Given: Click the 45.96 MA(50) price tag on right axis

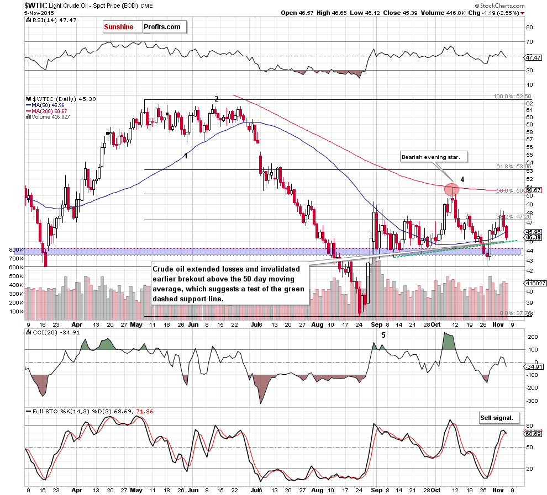Looking at the screenshot, I should 533,232.
